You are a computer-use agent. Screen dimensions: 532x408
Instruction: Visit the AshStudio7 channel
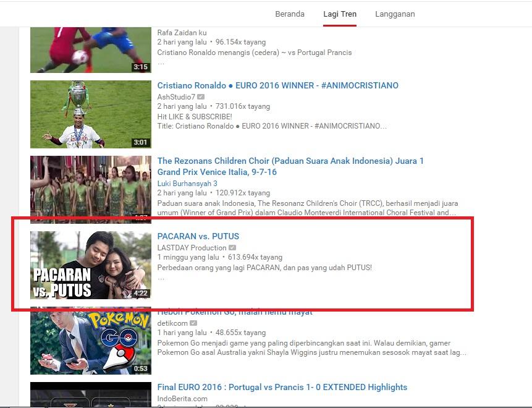[176, 96]
